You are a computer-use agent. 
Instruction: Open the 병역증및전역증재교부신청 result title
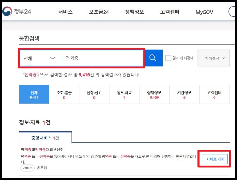tap(42, 150)
